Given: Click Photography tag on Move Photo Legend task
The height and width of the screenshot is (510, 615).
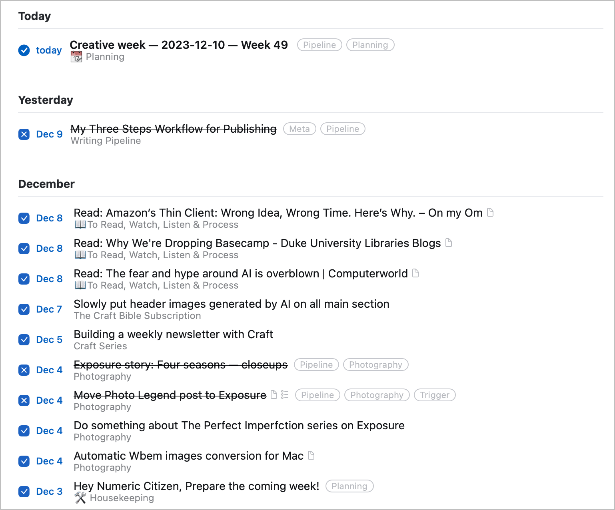Looking at the screenshot, I should point(377,395).
